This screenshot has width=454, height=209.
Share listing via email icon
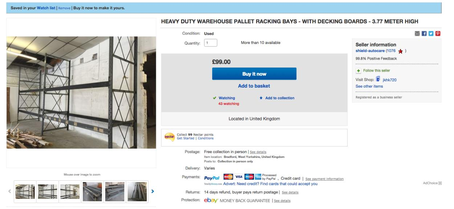click(418, 33)
